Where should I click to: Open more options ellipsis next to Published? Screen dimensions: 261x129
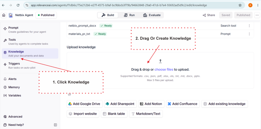click(257, 15)
